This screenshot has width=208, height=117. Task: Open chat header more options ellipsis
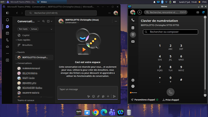tap(116, 21)
